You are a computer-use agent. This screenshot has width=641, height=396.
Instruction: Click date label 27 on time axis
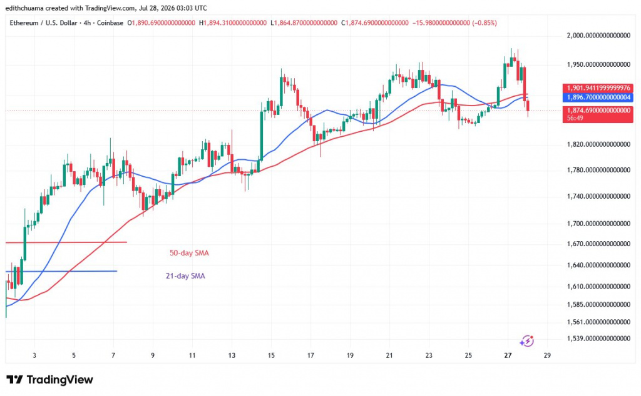pyautogui.click(x=508, y=355)
